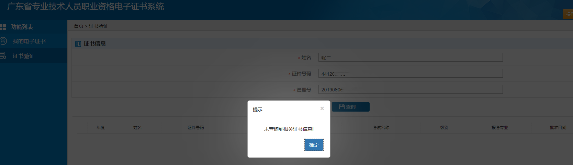Click the 批准日期 column header
Image resolution: width=573 pixels, height=165 pixels.
pos(558,128)
